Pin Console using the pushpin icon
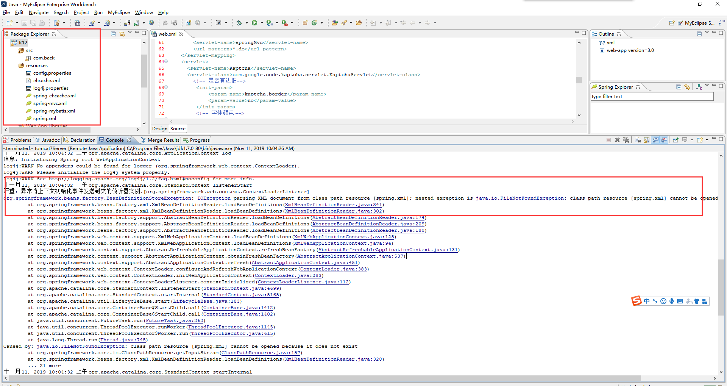This screenshot has height=386, width=727. [x=676, y=140]
